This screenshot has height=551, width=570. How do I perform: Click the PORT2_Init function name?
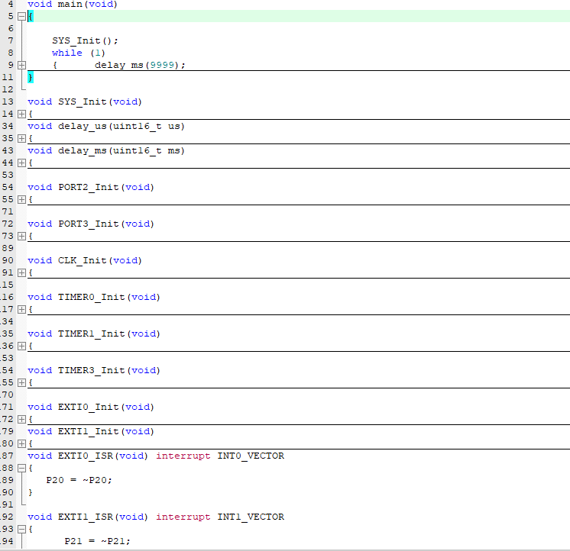click(89, 187)
